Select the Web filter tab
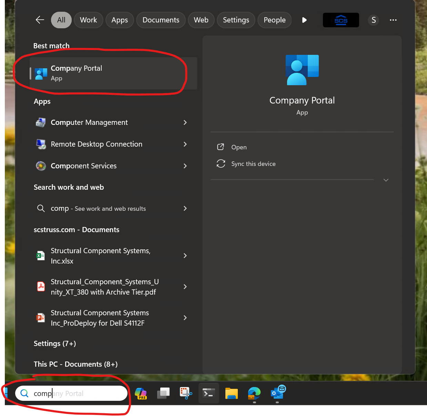Image resolution: width=427 pixels, height=416 pixels. (x=201, y=20)
